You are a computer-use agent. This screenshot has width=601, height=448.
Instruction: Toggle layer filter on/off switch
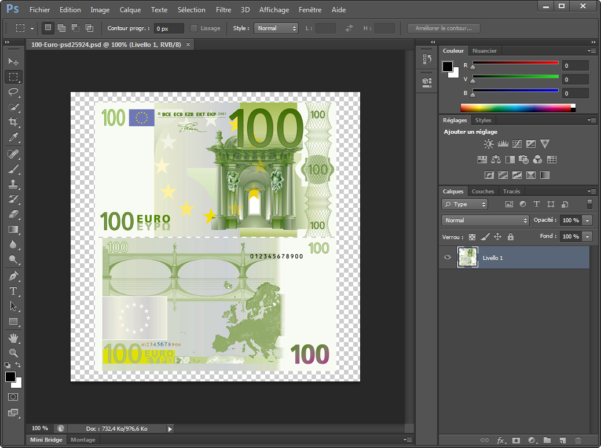point(589,204)
